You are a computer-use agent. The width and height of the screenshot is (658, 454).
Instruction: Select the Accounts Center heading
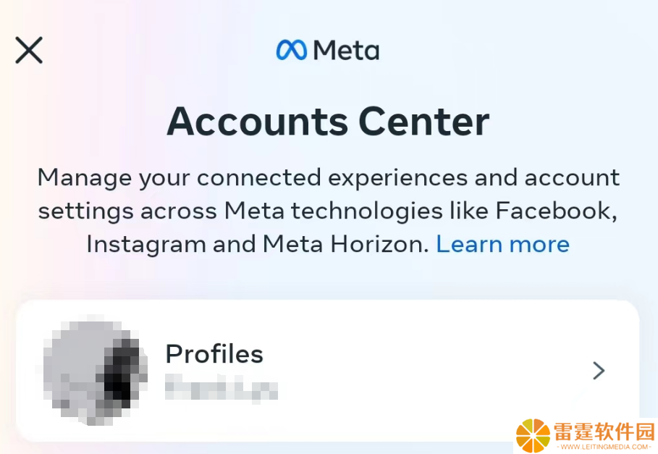(328, 121)
